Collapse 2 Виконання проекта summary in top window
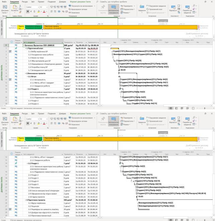This screenshot has width=215, height=221. (26, 73)
